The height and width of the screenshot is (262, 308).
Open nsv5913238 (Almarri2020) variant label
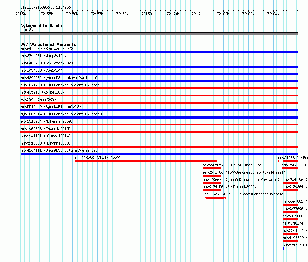pyautogui.click(x=46, y=143)
